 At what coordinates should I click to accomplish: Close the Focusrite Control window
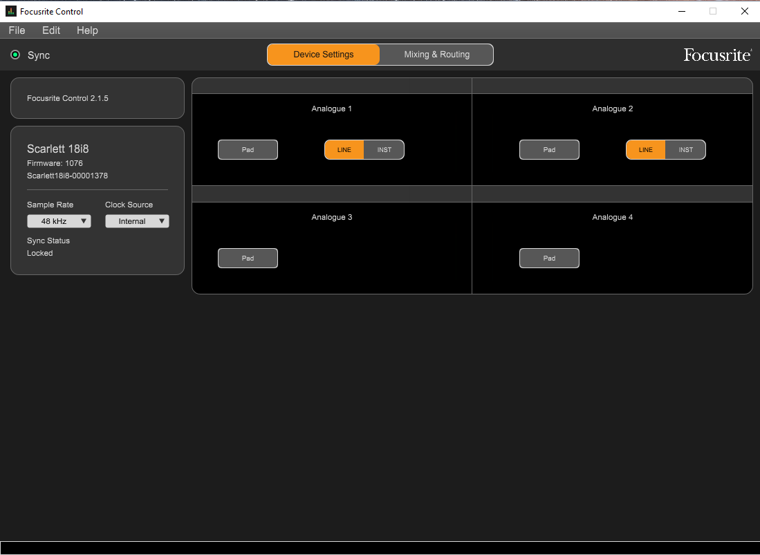[x=745, y=11]
